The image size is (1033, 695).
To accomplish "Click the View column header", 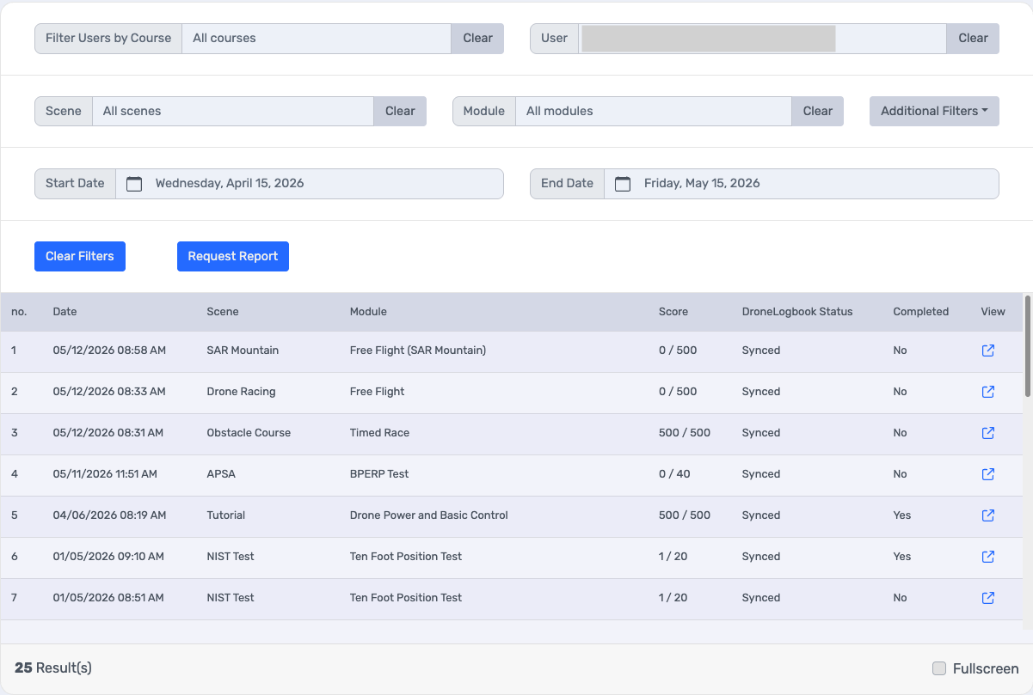I will pyautogui.click(x=993, y=312).
